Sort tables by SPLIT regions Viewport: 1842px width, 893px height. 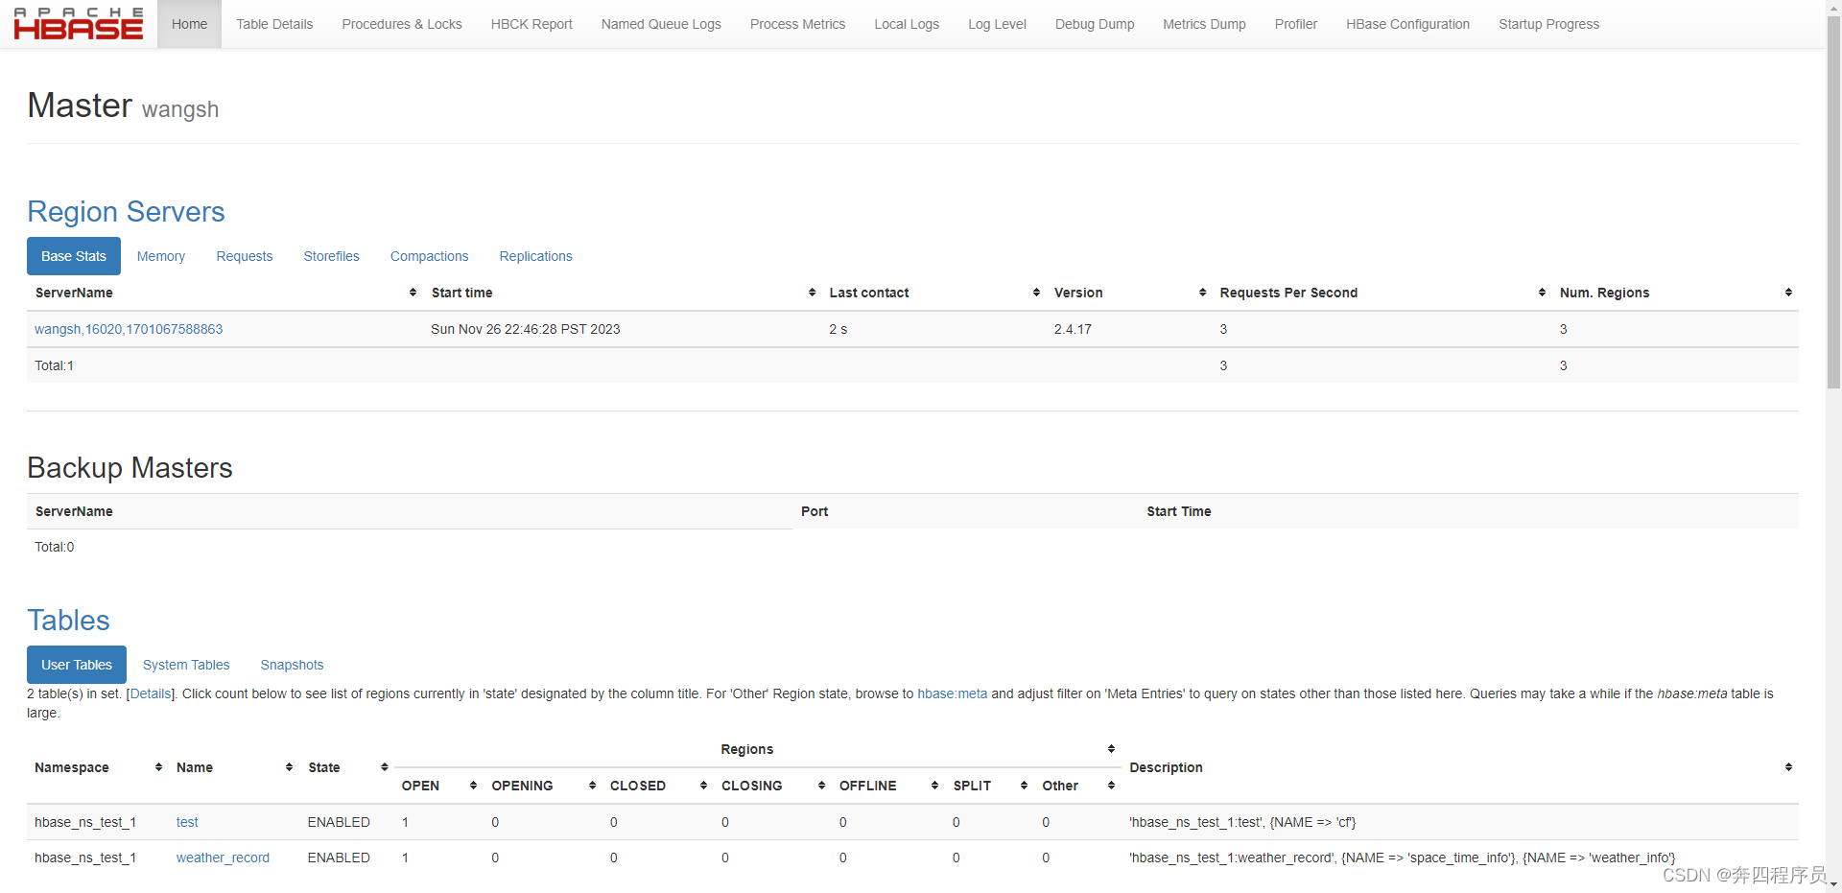(x=1024, y=786)
